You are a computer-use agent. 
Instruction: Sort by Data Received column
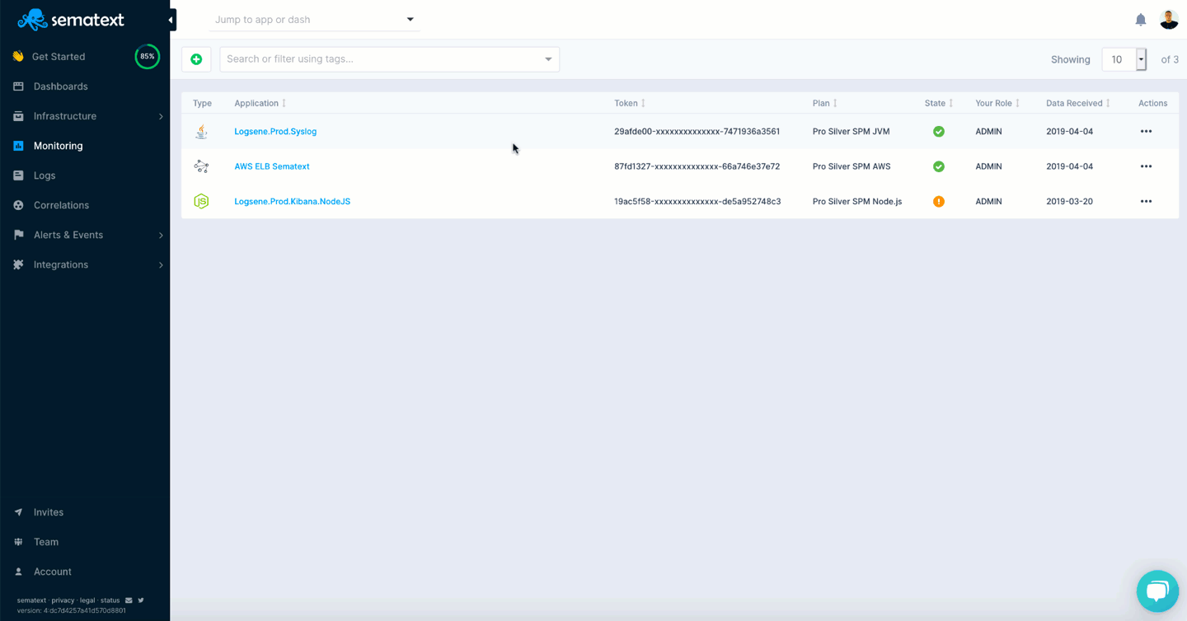click(x=1078, y=103)
